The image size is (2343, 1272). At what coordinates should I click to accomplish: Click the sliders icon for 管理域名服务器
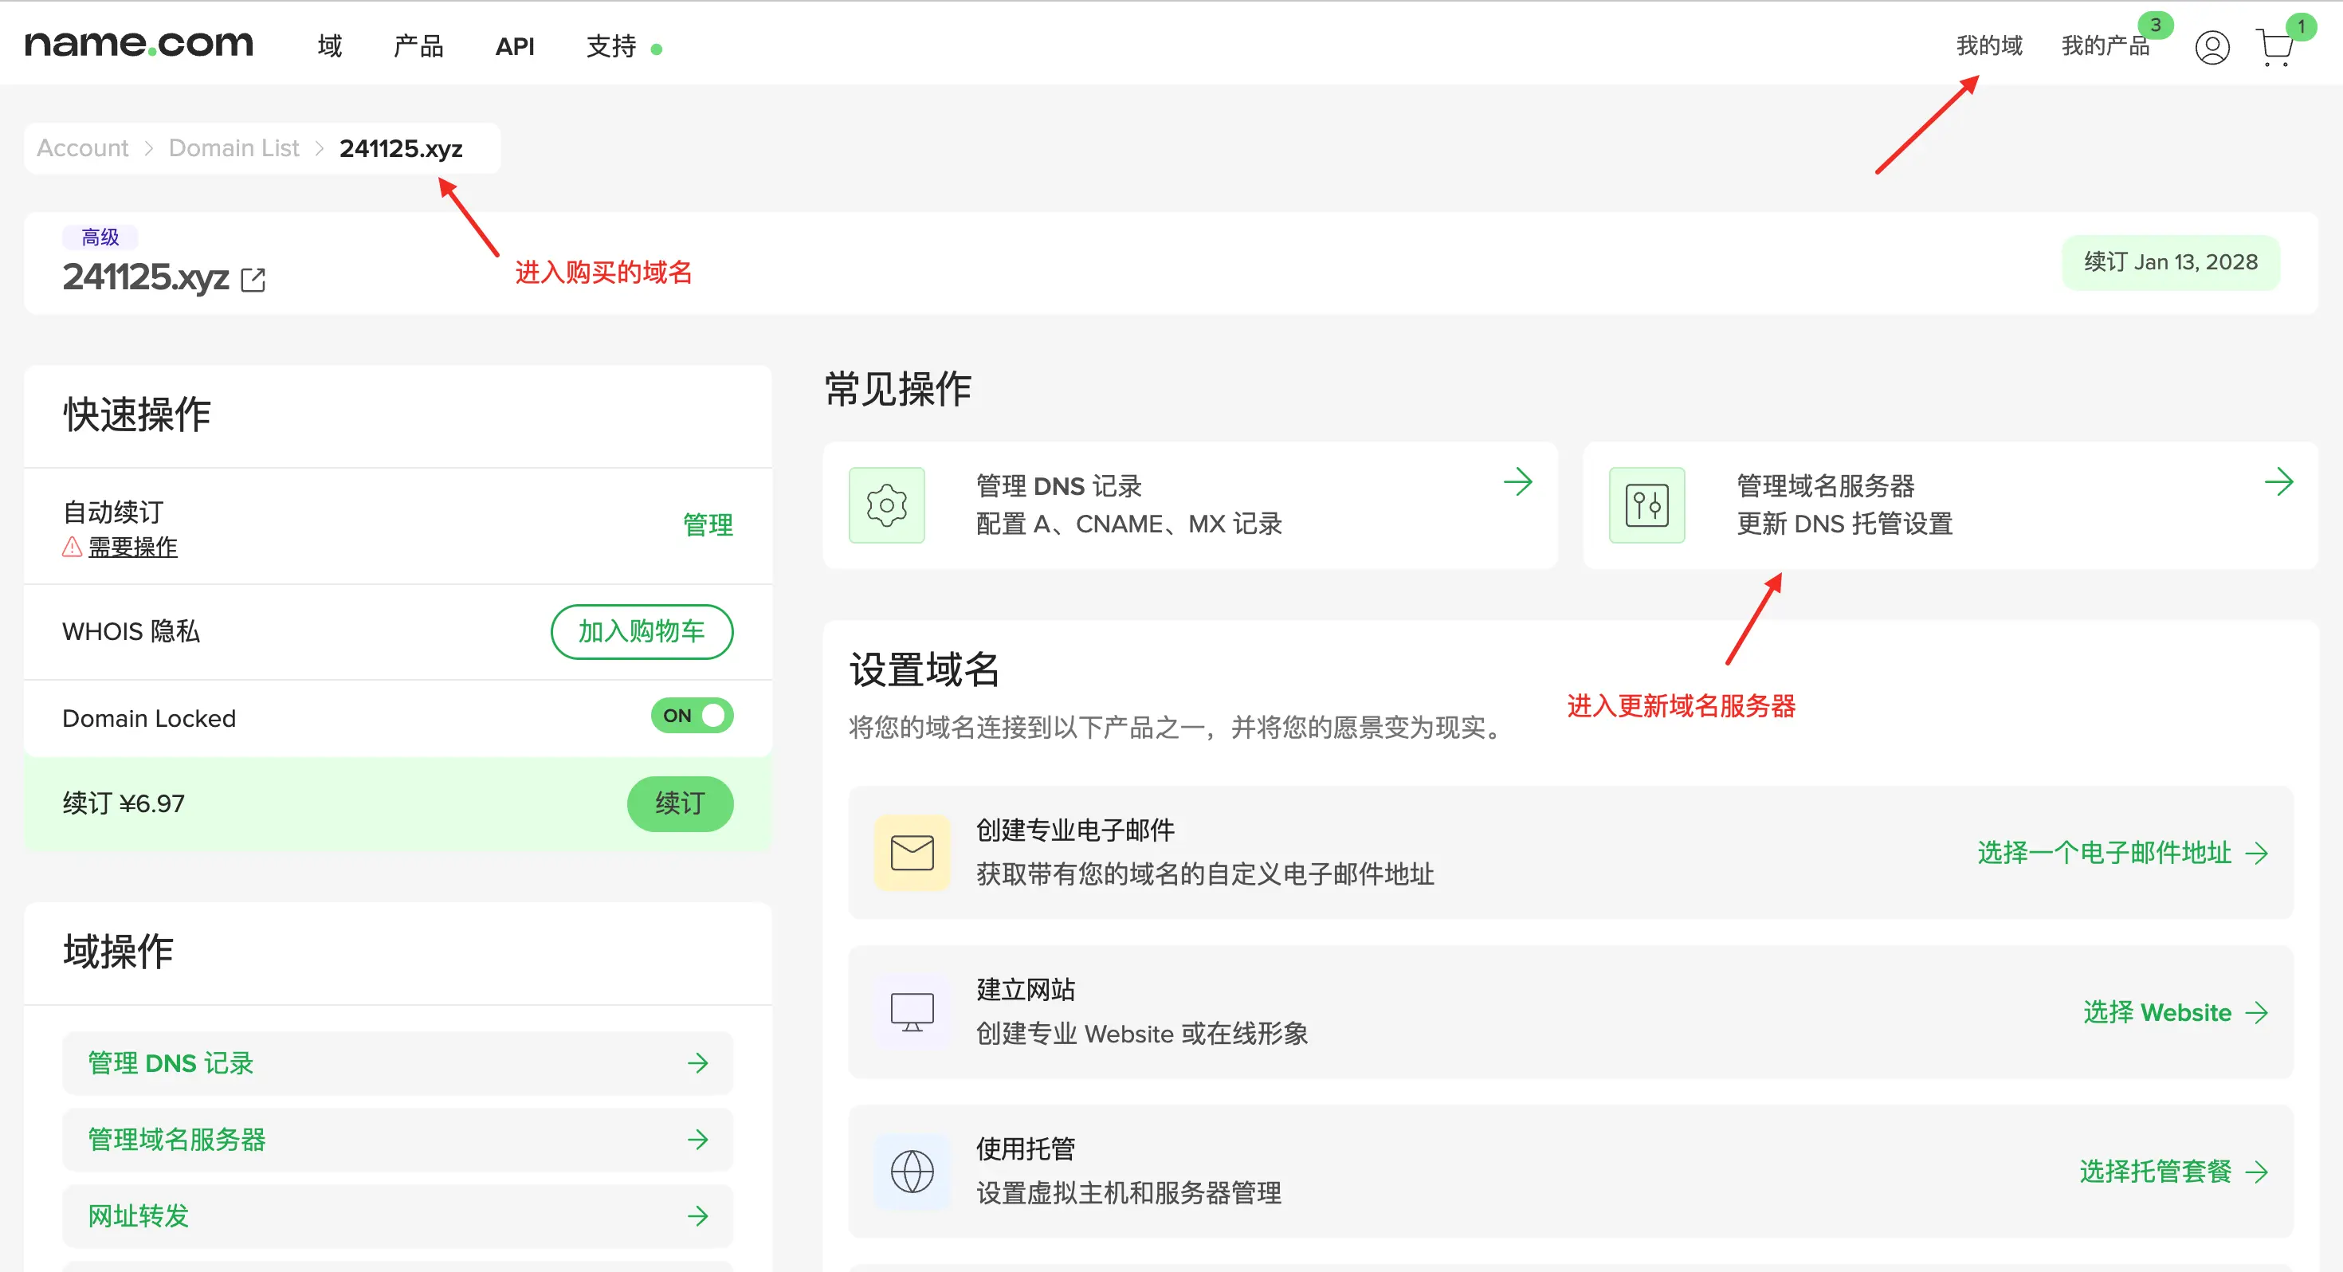point(1646,506)
